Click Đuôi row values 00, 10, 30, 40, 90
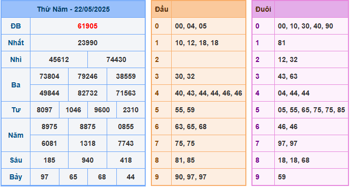350x187 pixels. tap(305, 26)
